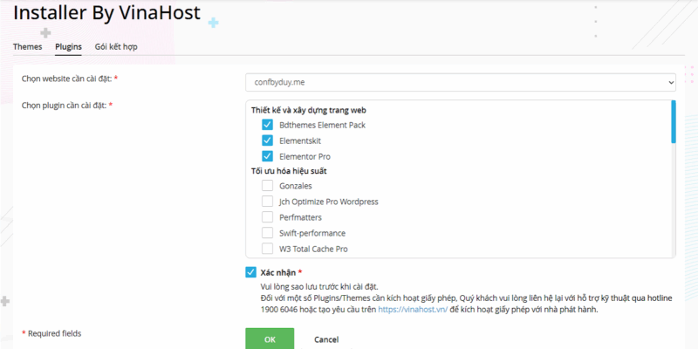Click the W3 Total Cache Pro label
The height and width of the screenshot is (349, 698).
point(313,250)
